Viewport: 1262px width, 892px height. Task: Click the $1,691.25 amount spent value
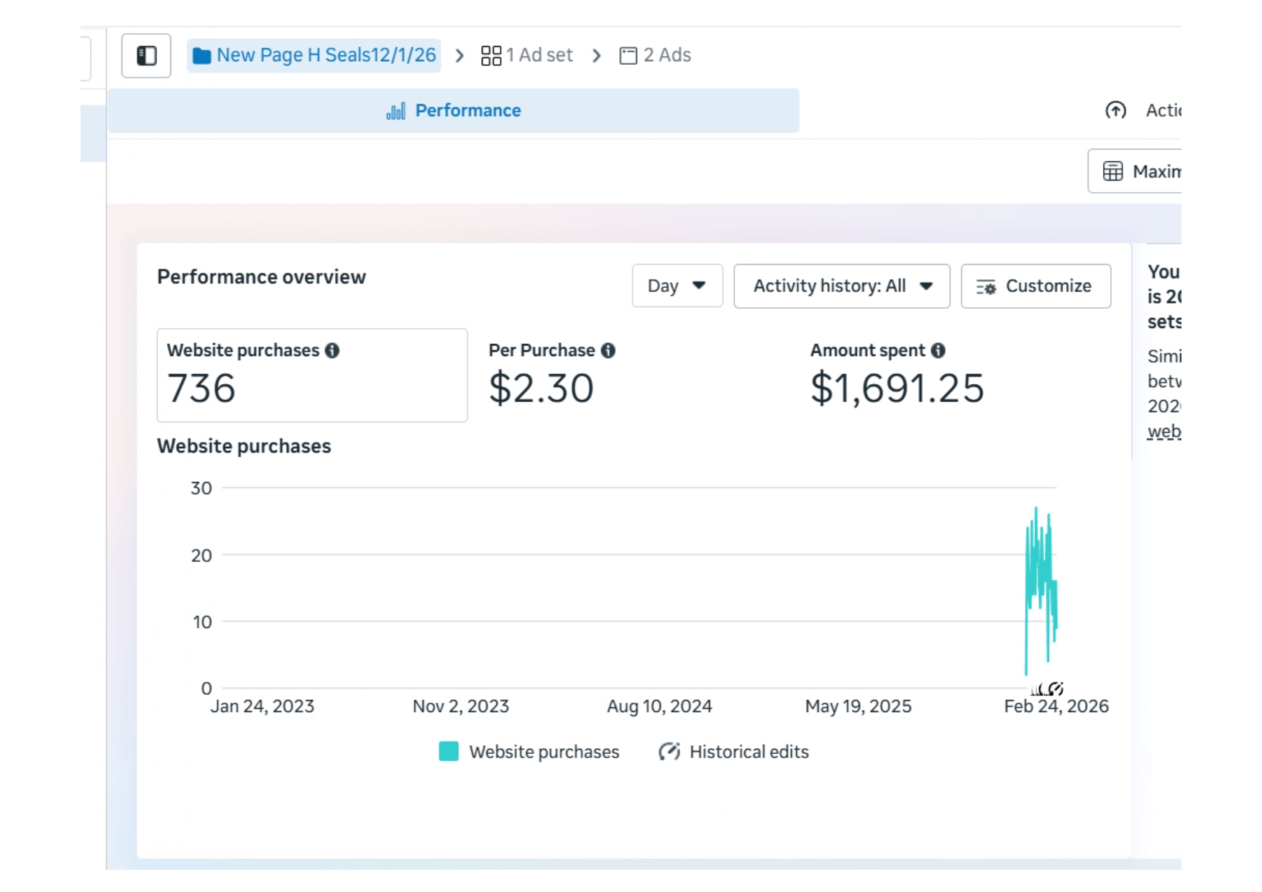point(897,388)
